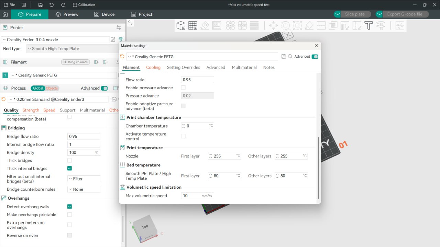Open the Cooling tab in Material settings
The height and width of the screenshot is (247, 440).
pos(153,67)
